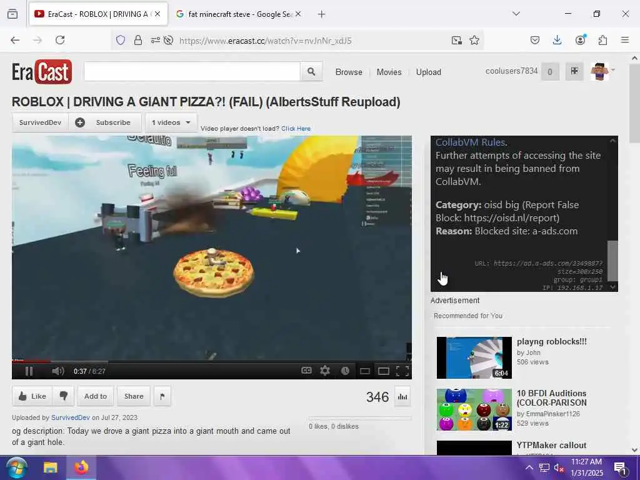
Task: Open the video settings gear
Action: click(325, 371)
